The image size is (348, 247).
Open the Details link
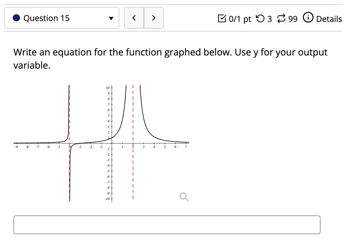coord(329,19)
